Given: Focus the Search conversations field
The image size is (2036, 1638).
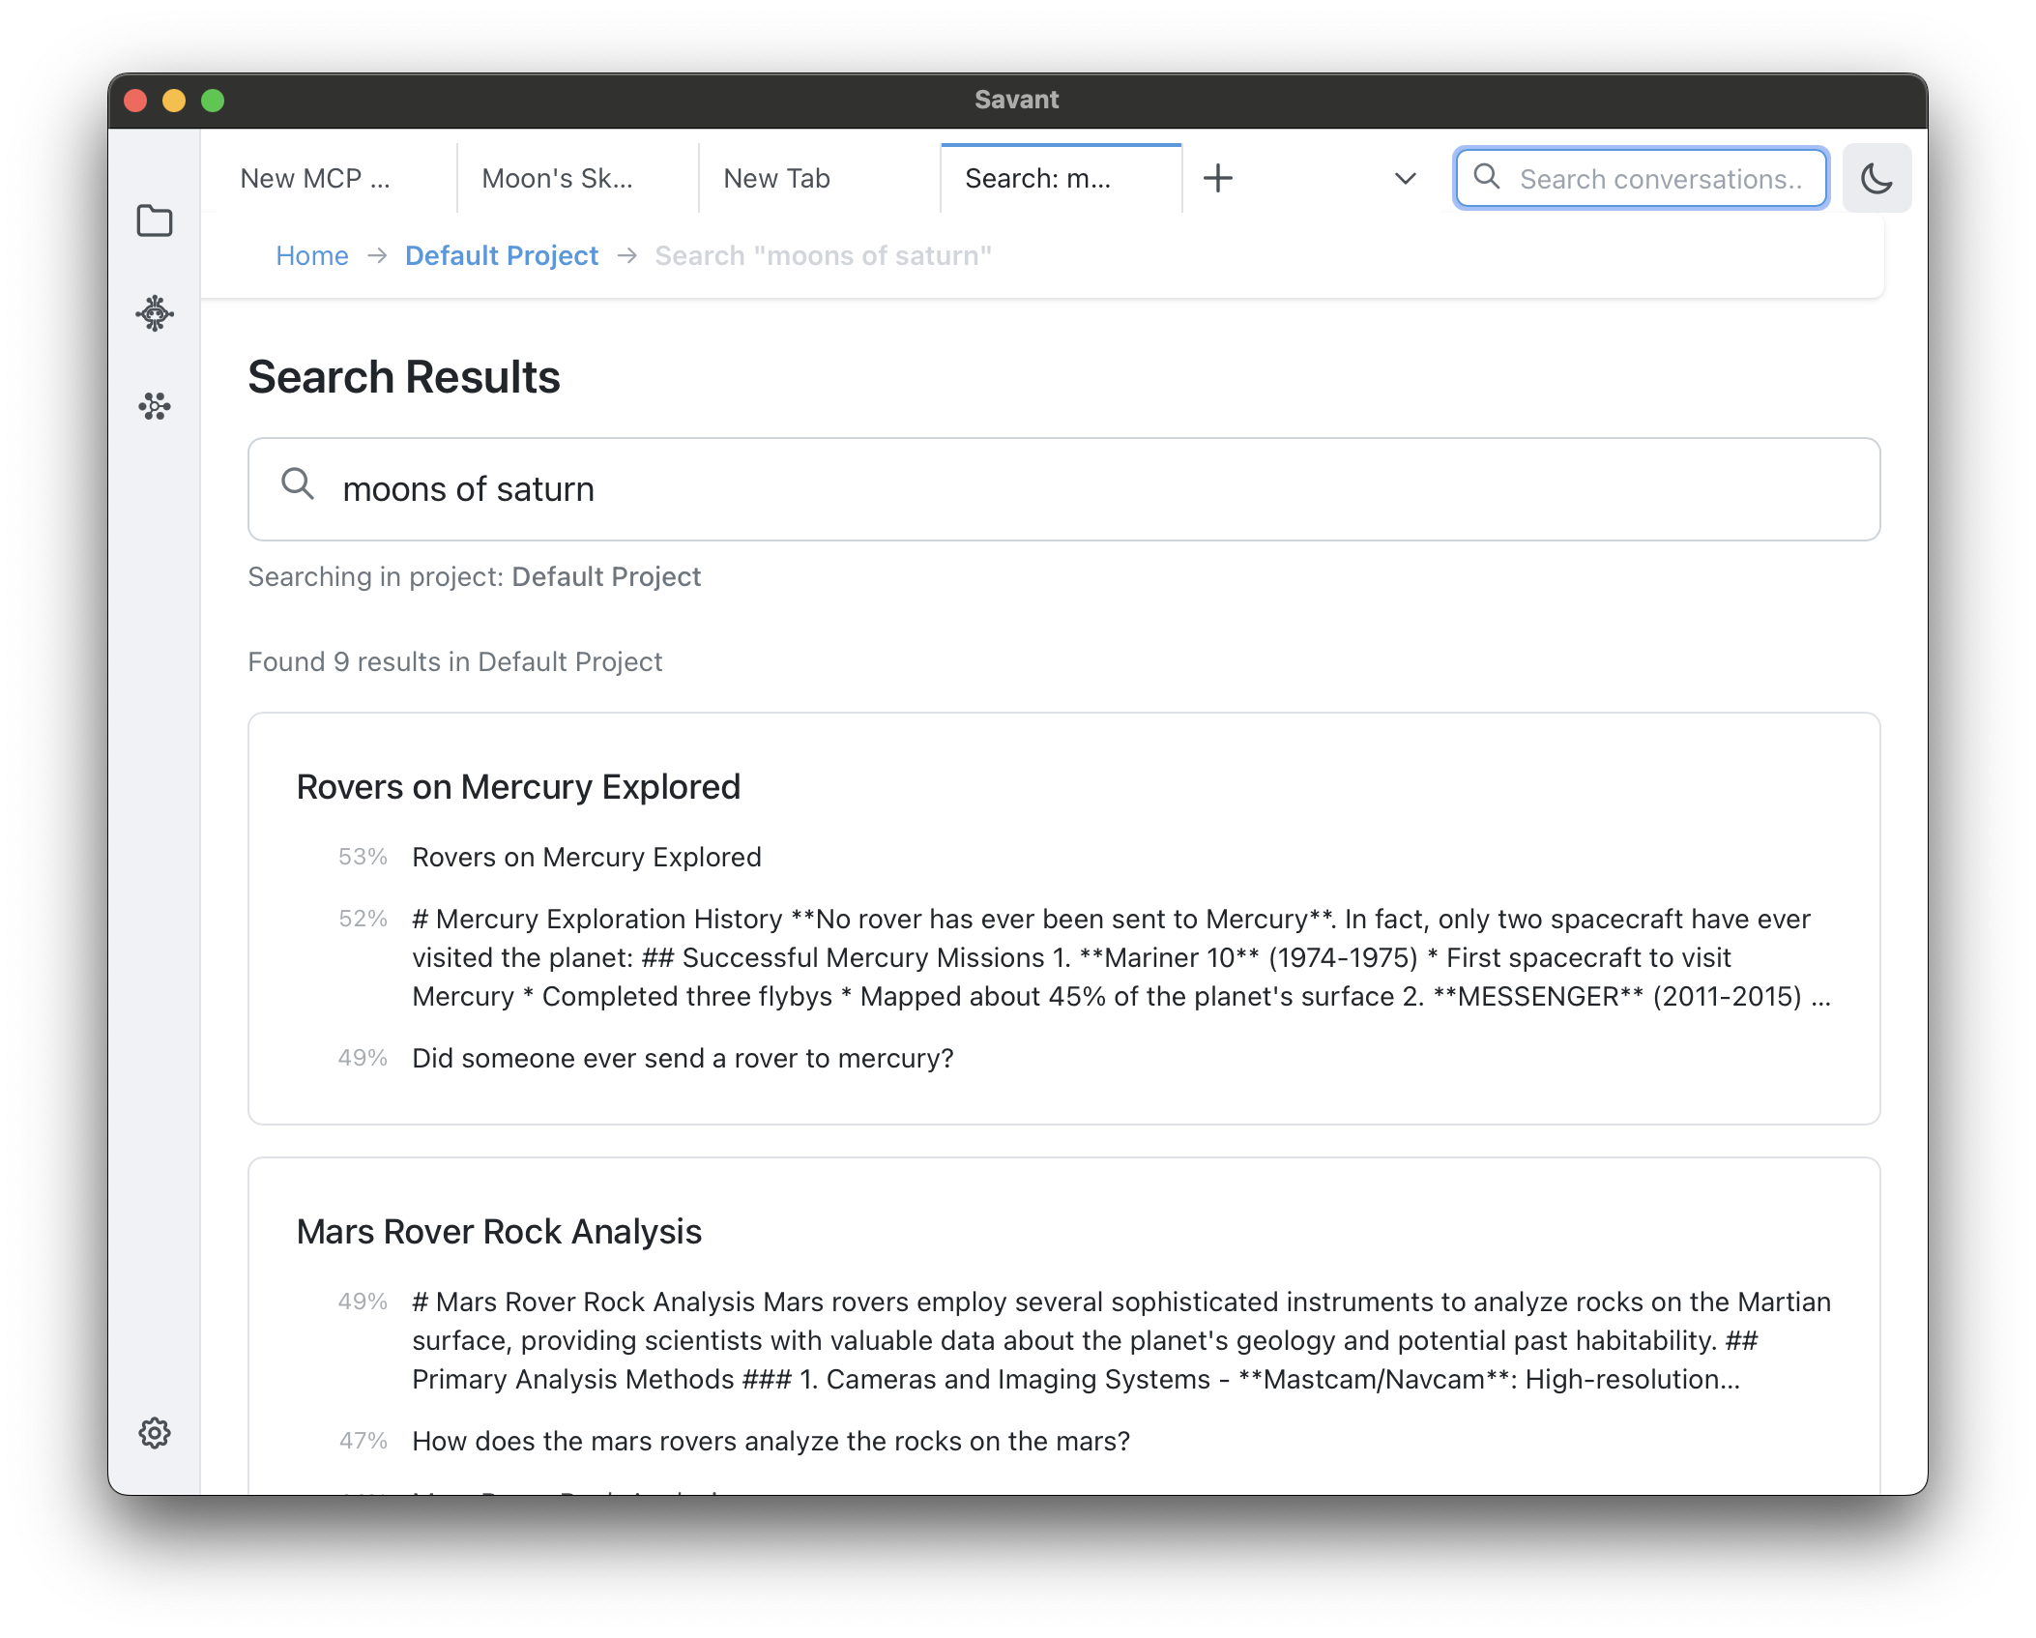Looking at the screenshot, I should [x=1661, y=179].
